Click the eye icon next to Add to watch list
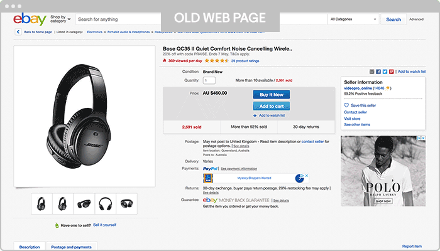The width and height of the screenshot is (440, 251). pos(255,115)
